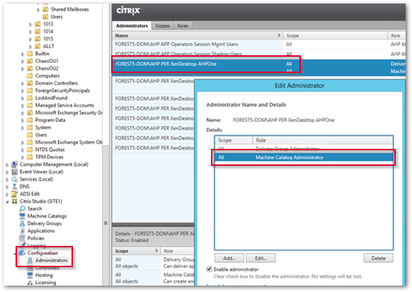Screen dimensions: 412x292
Task: Click the Search magnifier icon under Citrix Studio
Action: 23,209
